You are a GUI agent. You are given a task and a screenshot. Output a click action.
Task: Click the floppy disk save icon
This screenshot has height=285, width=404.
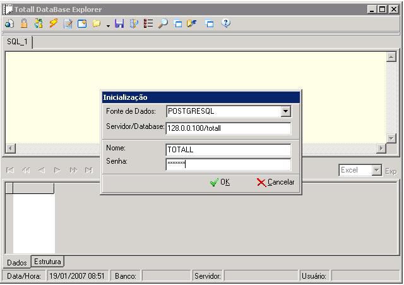point(119,23)
